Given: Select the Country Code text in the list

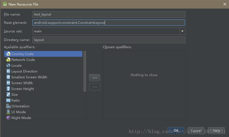Looking at the screenshot, I should tap(22, 54).
